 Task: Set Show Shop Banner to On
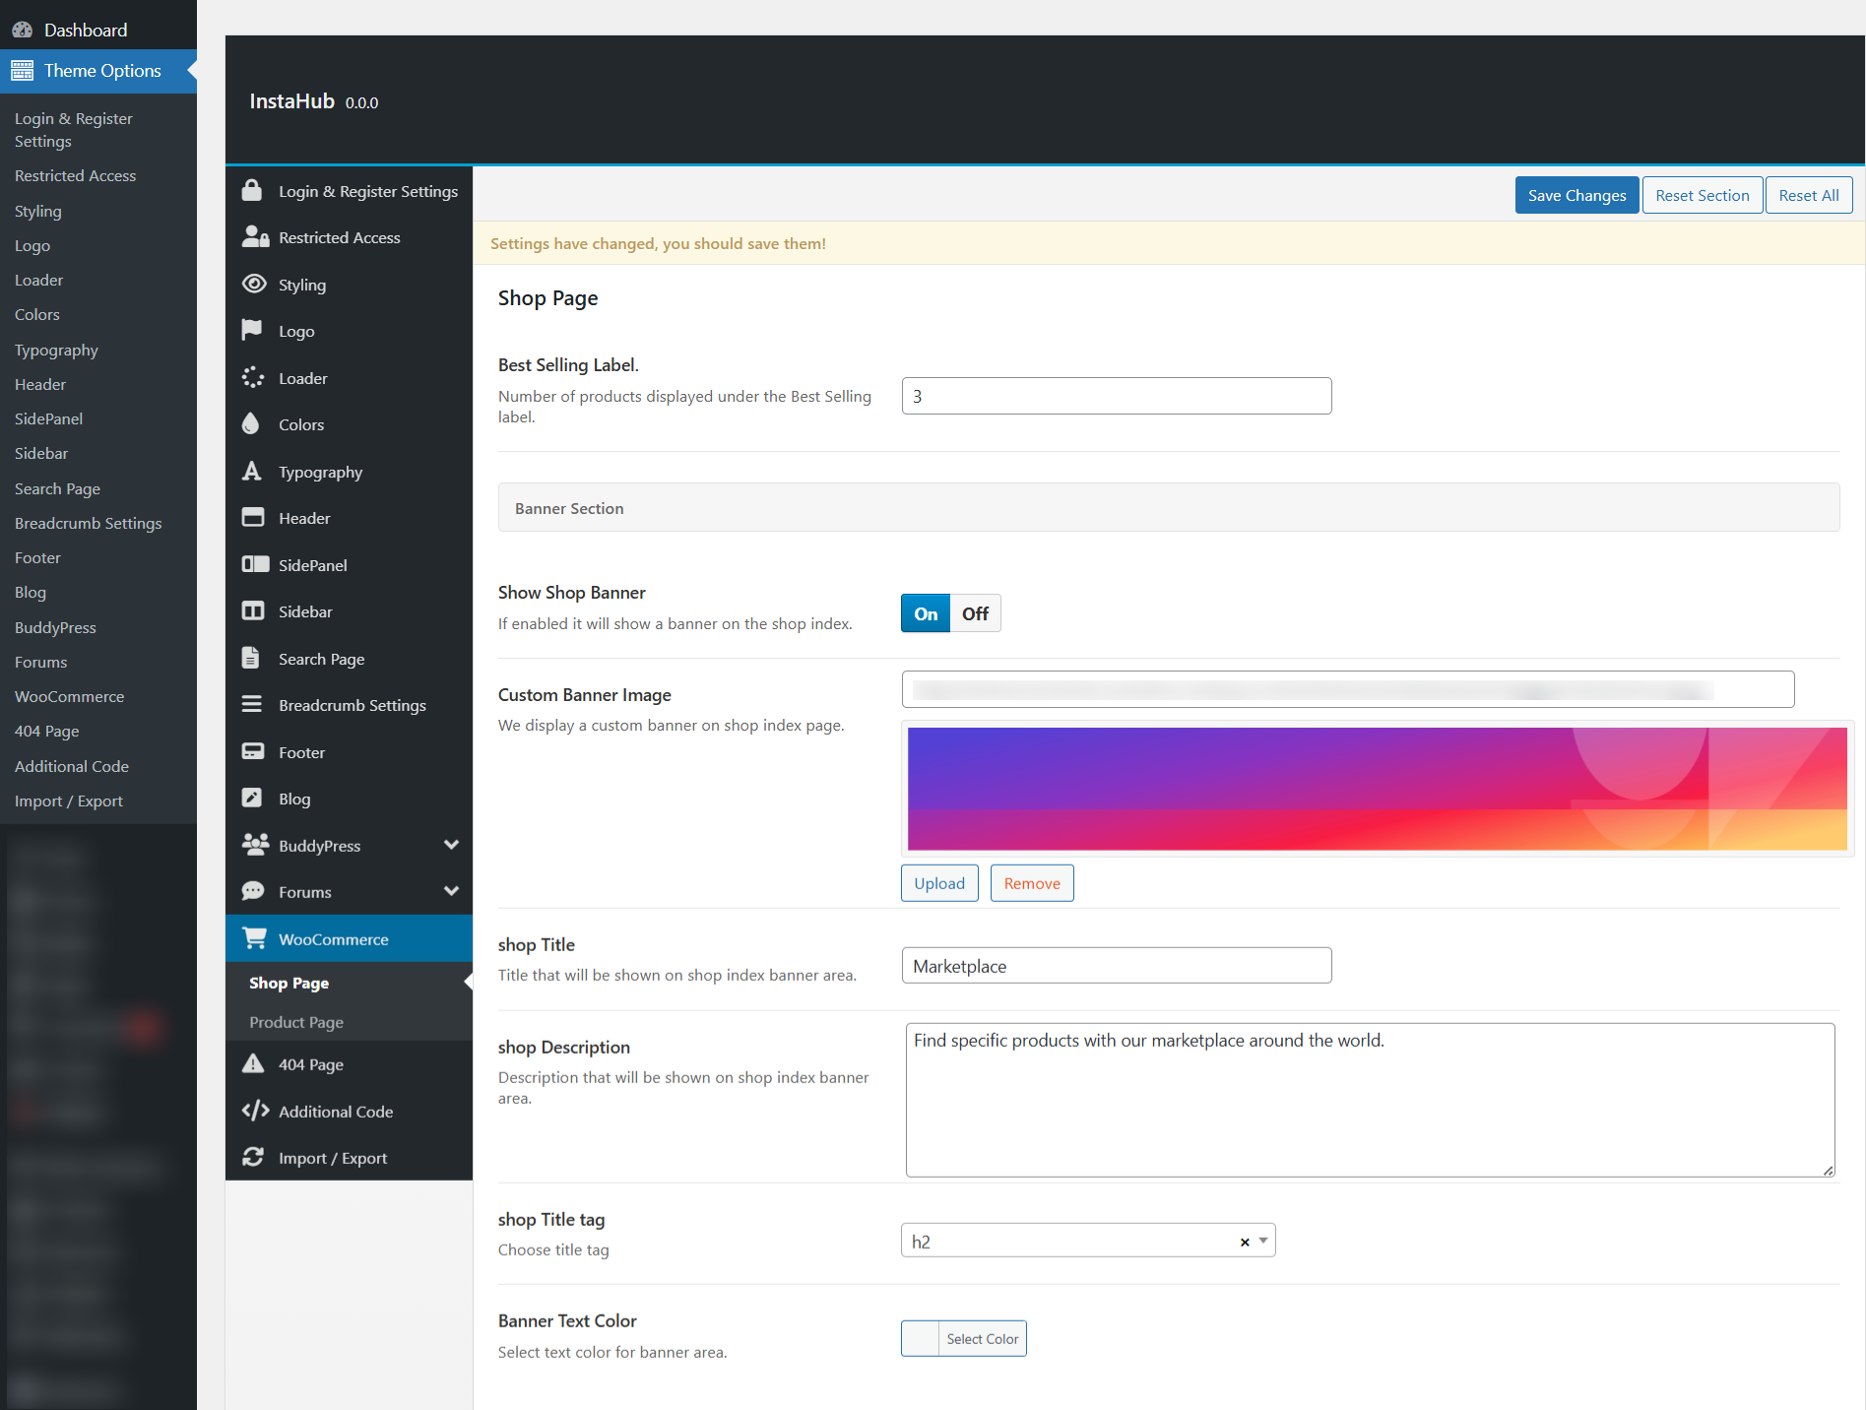[x=926, y=613]
